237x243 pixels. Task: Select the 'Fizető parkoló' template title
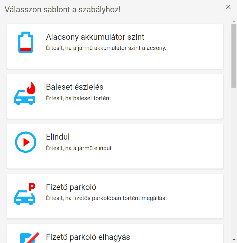tap(71, 187)
